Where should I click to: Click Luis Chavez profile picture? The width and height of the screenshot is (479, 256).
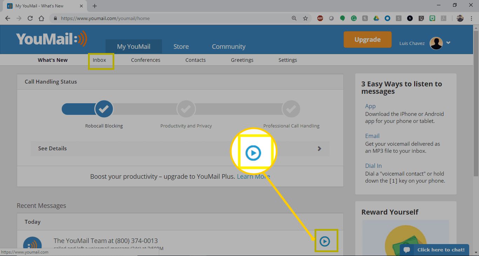click(x=436, y=43)
